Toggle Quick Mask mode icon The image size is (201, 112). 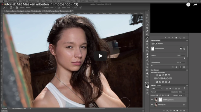coord(147,90)
